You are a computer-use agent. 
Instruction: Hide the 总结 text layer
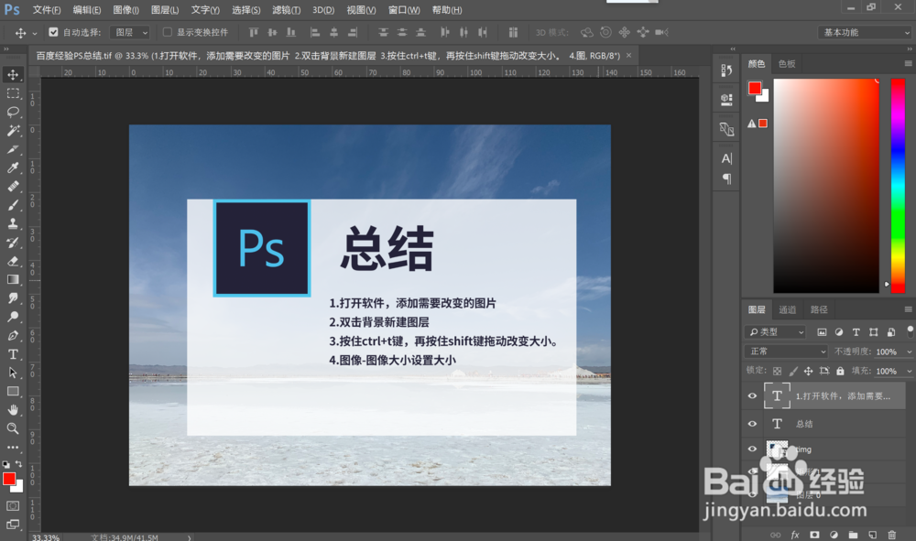tap(752, 423)
